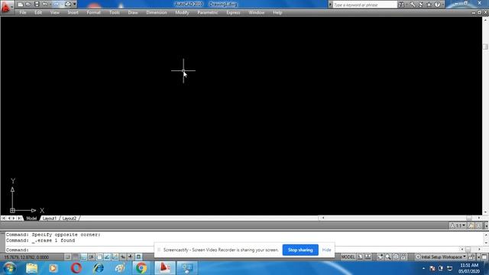Open the 1:1 annotation scale dropdown
489x275 pixels.
[458, 225]
